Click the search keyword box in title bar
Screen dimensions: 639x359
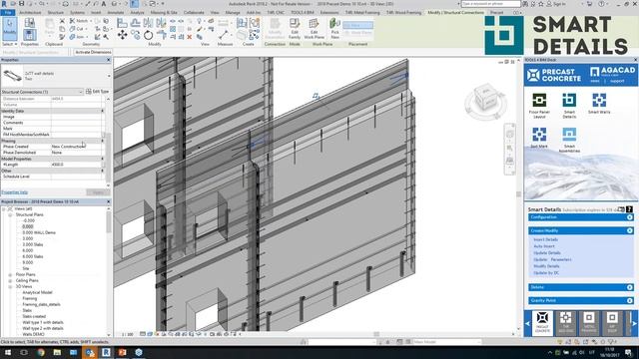[490, 4]
